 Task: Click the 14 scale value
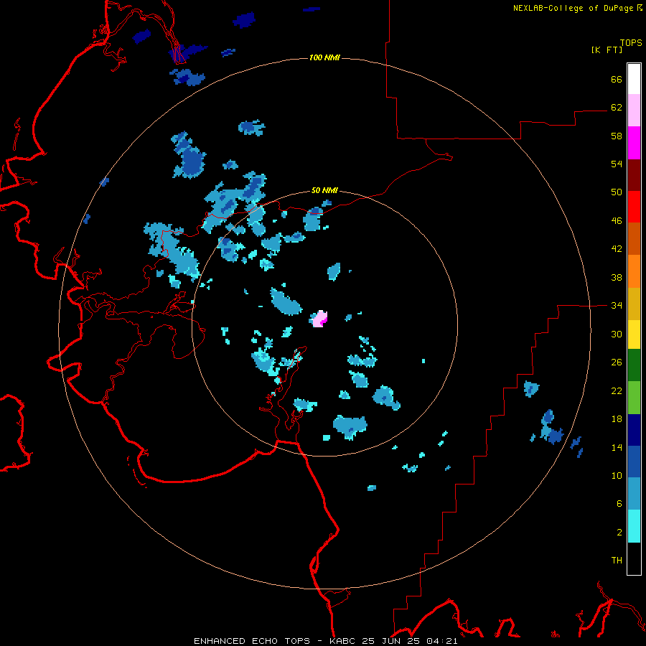[617, 447]
